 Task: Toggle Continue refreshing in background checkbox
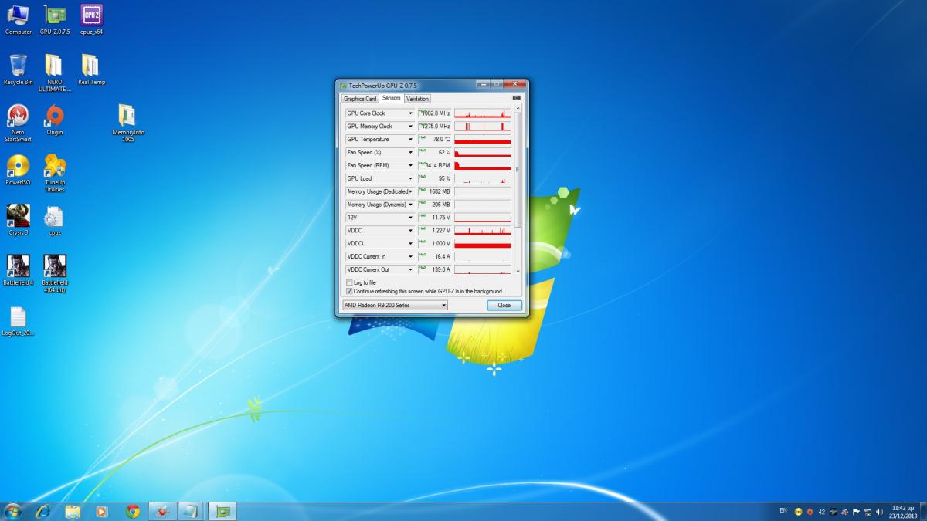coord(349,291)
